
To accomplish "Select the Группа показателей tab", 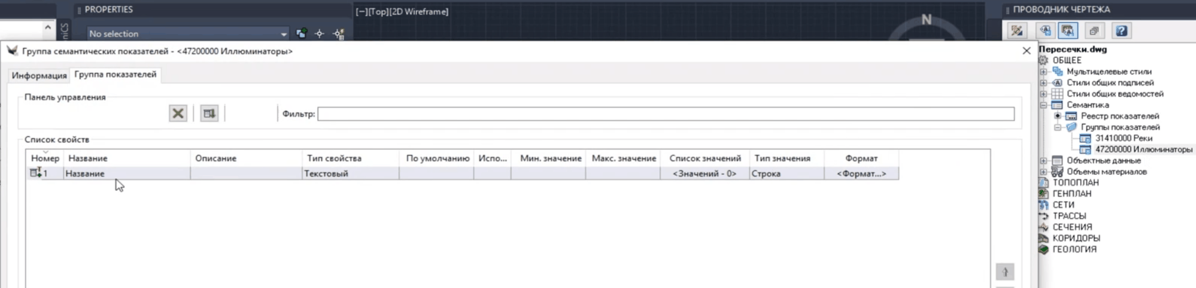I will click(115, 74).
